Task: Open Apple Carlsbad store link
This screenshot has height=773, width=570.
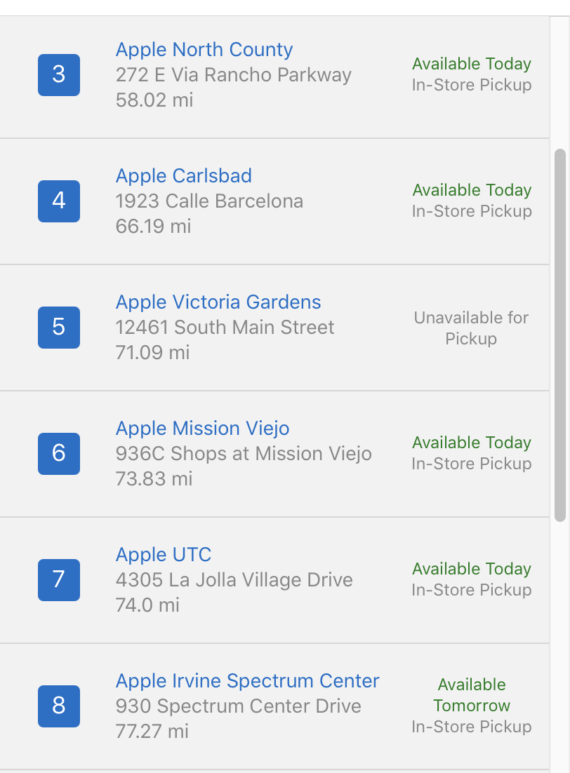Action: tap(184, 176)
